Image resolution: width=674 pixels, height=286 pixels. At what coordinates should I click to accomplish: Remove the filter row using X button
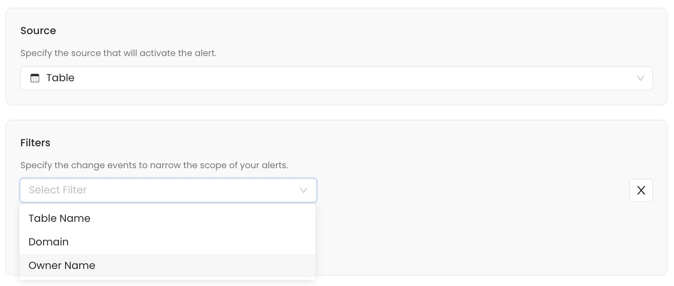tap(641, 190)
